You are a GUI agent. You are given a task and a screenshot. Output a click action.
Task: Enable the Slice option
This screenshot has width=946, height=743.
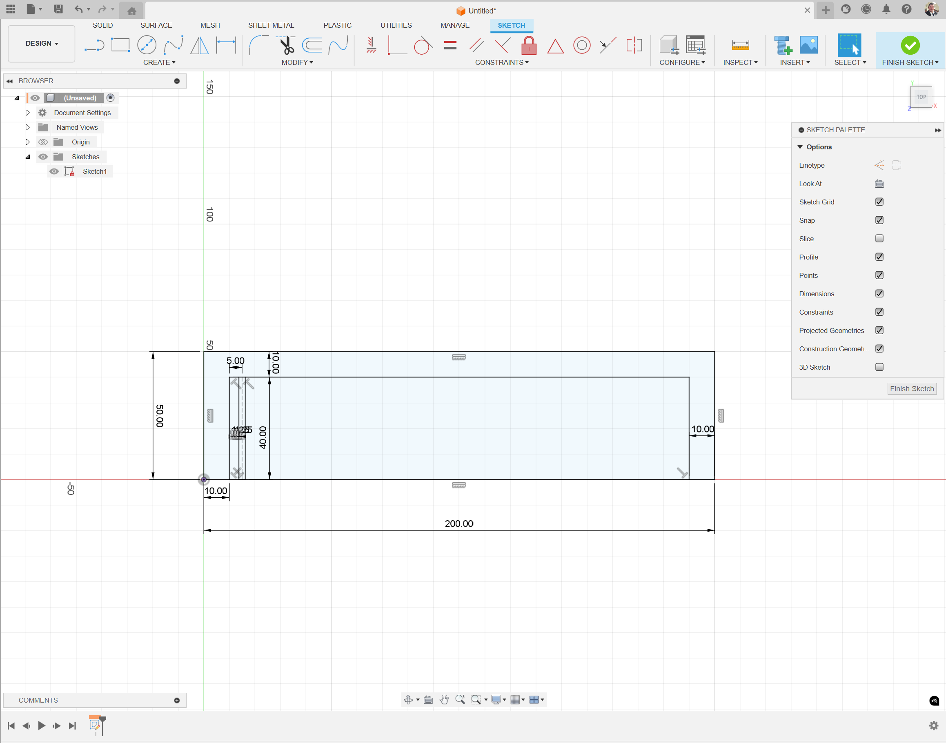pyautogui.click(x=879, y=238)
